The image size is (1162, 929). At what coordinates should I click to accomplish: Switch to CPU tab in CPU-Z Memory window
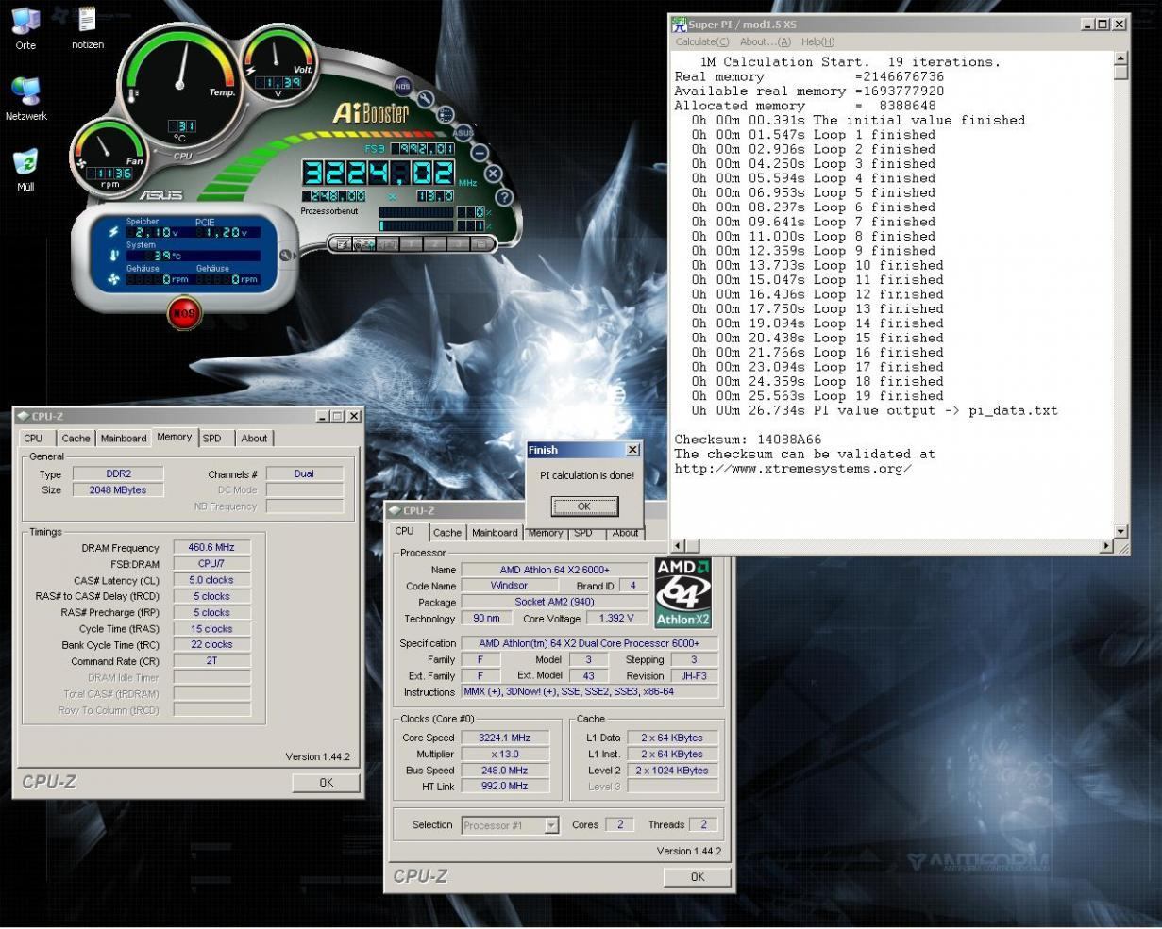pos(34,438)
